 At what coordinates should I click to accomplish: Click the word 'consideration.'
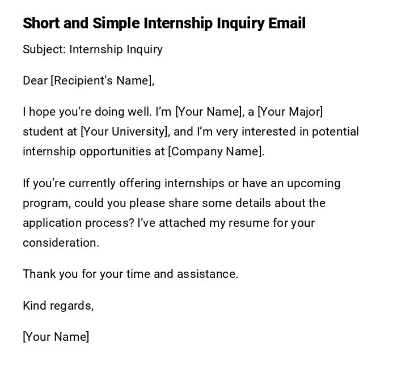click(61, 243)
